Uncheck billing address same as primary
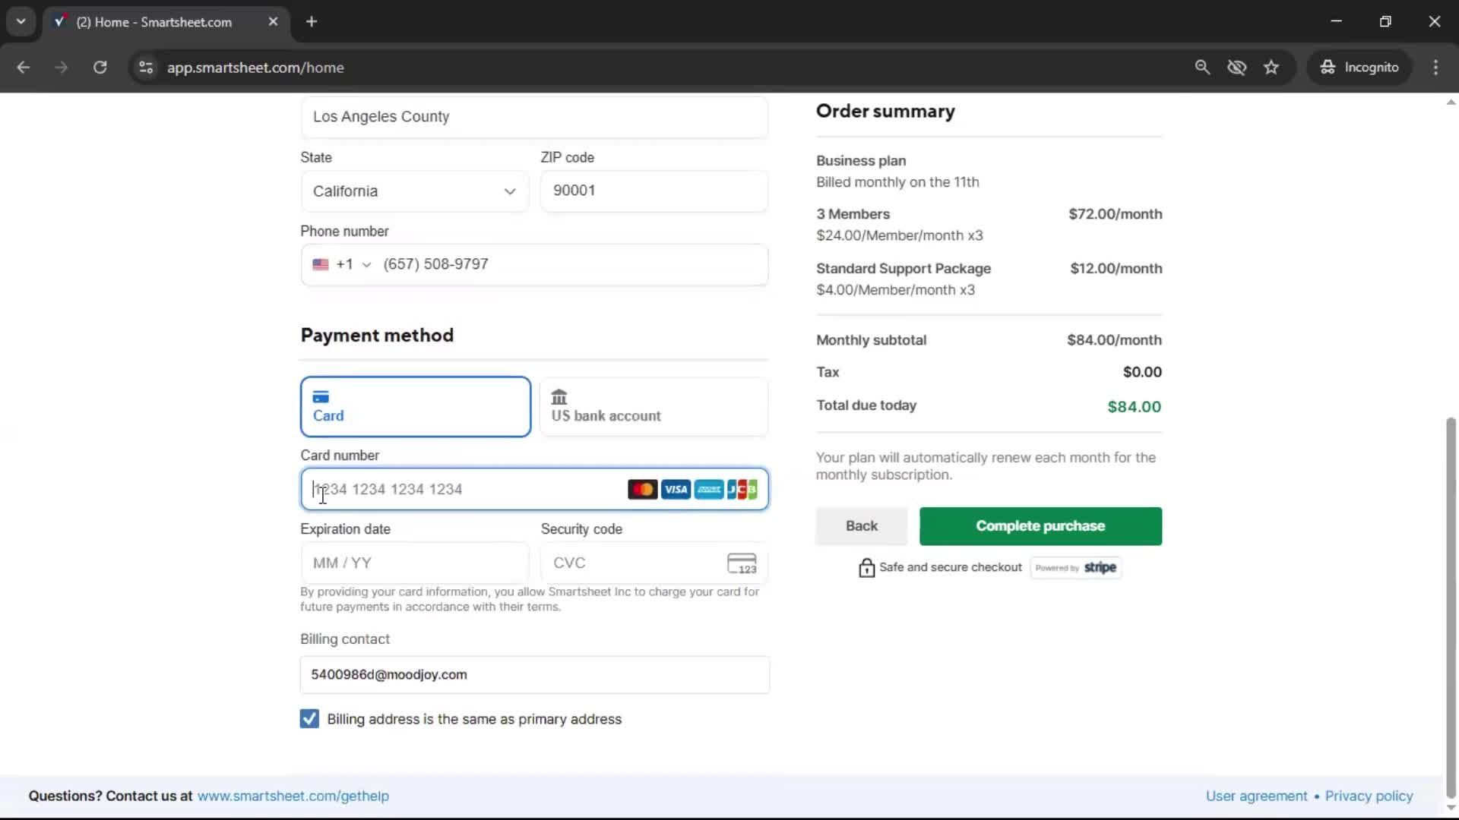The height and width of the screenshot is (820, 1459). click(x=309, y=718)
